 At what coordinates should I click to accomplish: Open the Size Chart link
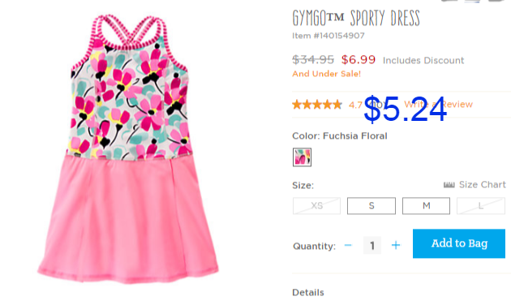[483, 185]
